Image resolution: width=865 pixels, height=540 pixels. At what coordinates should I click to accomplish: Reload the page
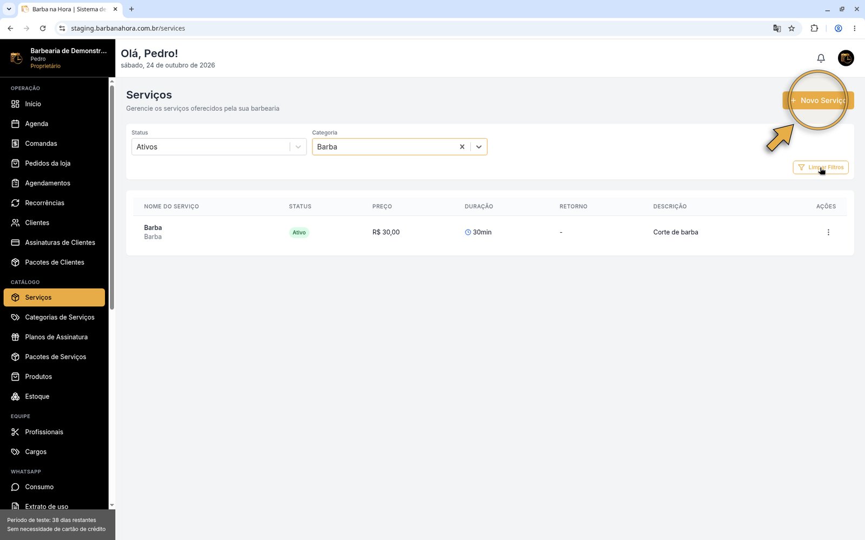(43, 29)
